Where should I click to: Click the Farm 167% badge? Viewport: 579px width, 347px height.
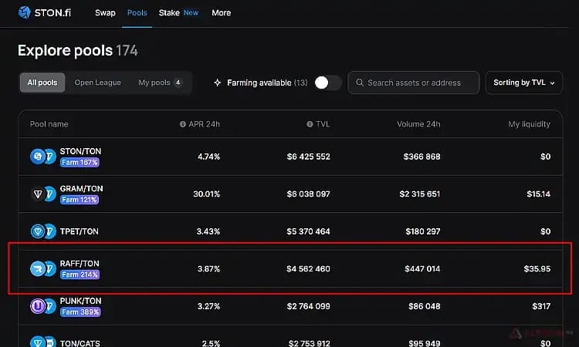point(80,163)
